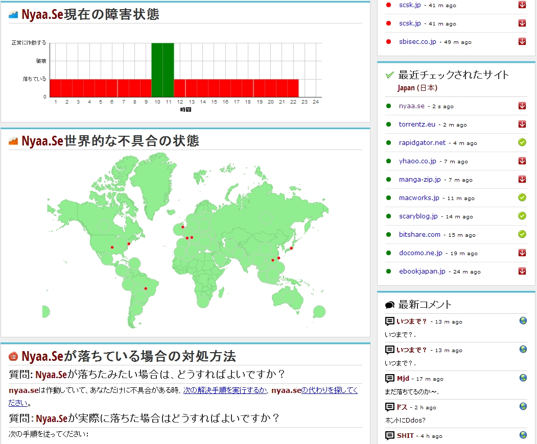Screen dimensions: 537x444
Task: Click the chart axis label 落ちている
Action: tap(34, 79)
